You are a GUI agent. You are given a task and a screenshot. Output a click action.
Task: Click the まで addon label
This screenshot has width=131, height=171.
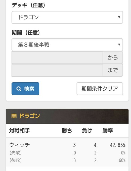tap(113, 70)
